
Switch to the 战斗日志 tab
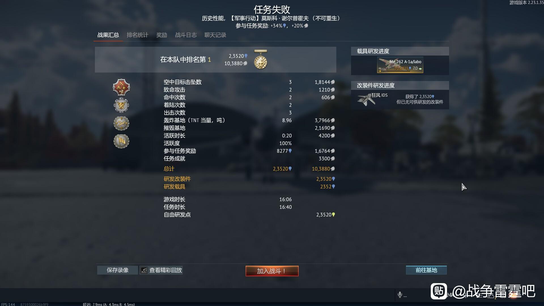186,35
